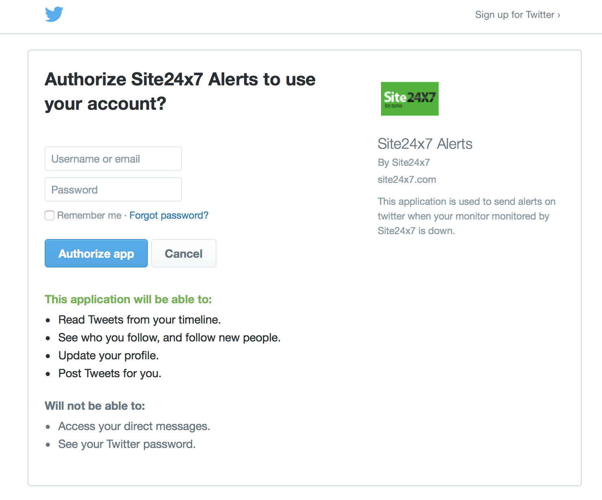Open the Forgot password? link

(169, 215)
